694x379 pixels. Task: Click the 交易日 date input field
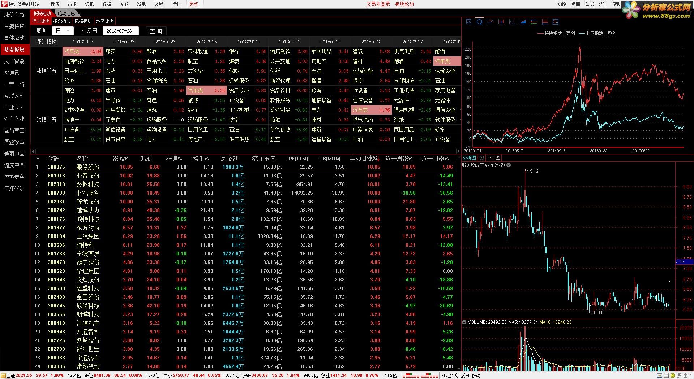click(121, 31)
